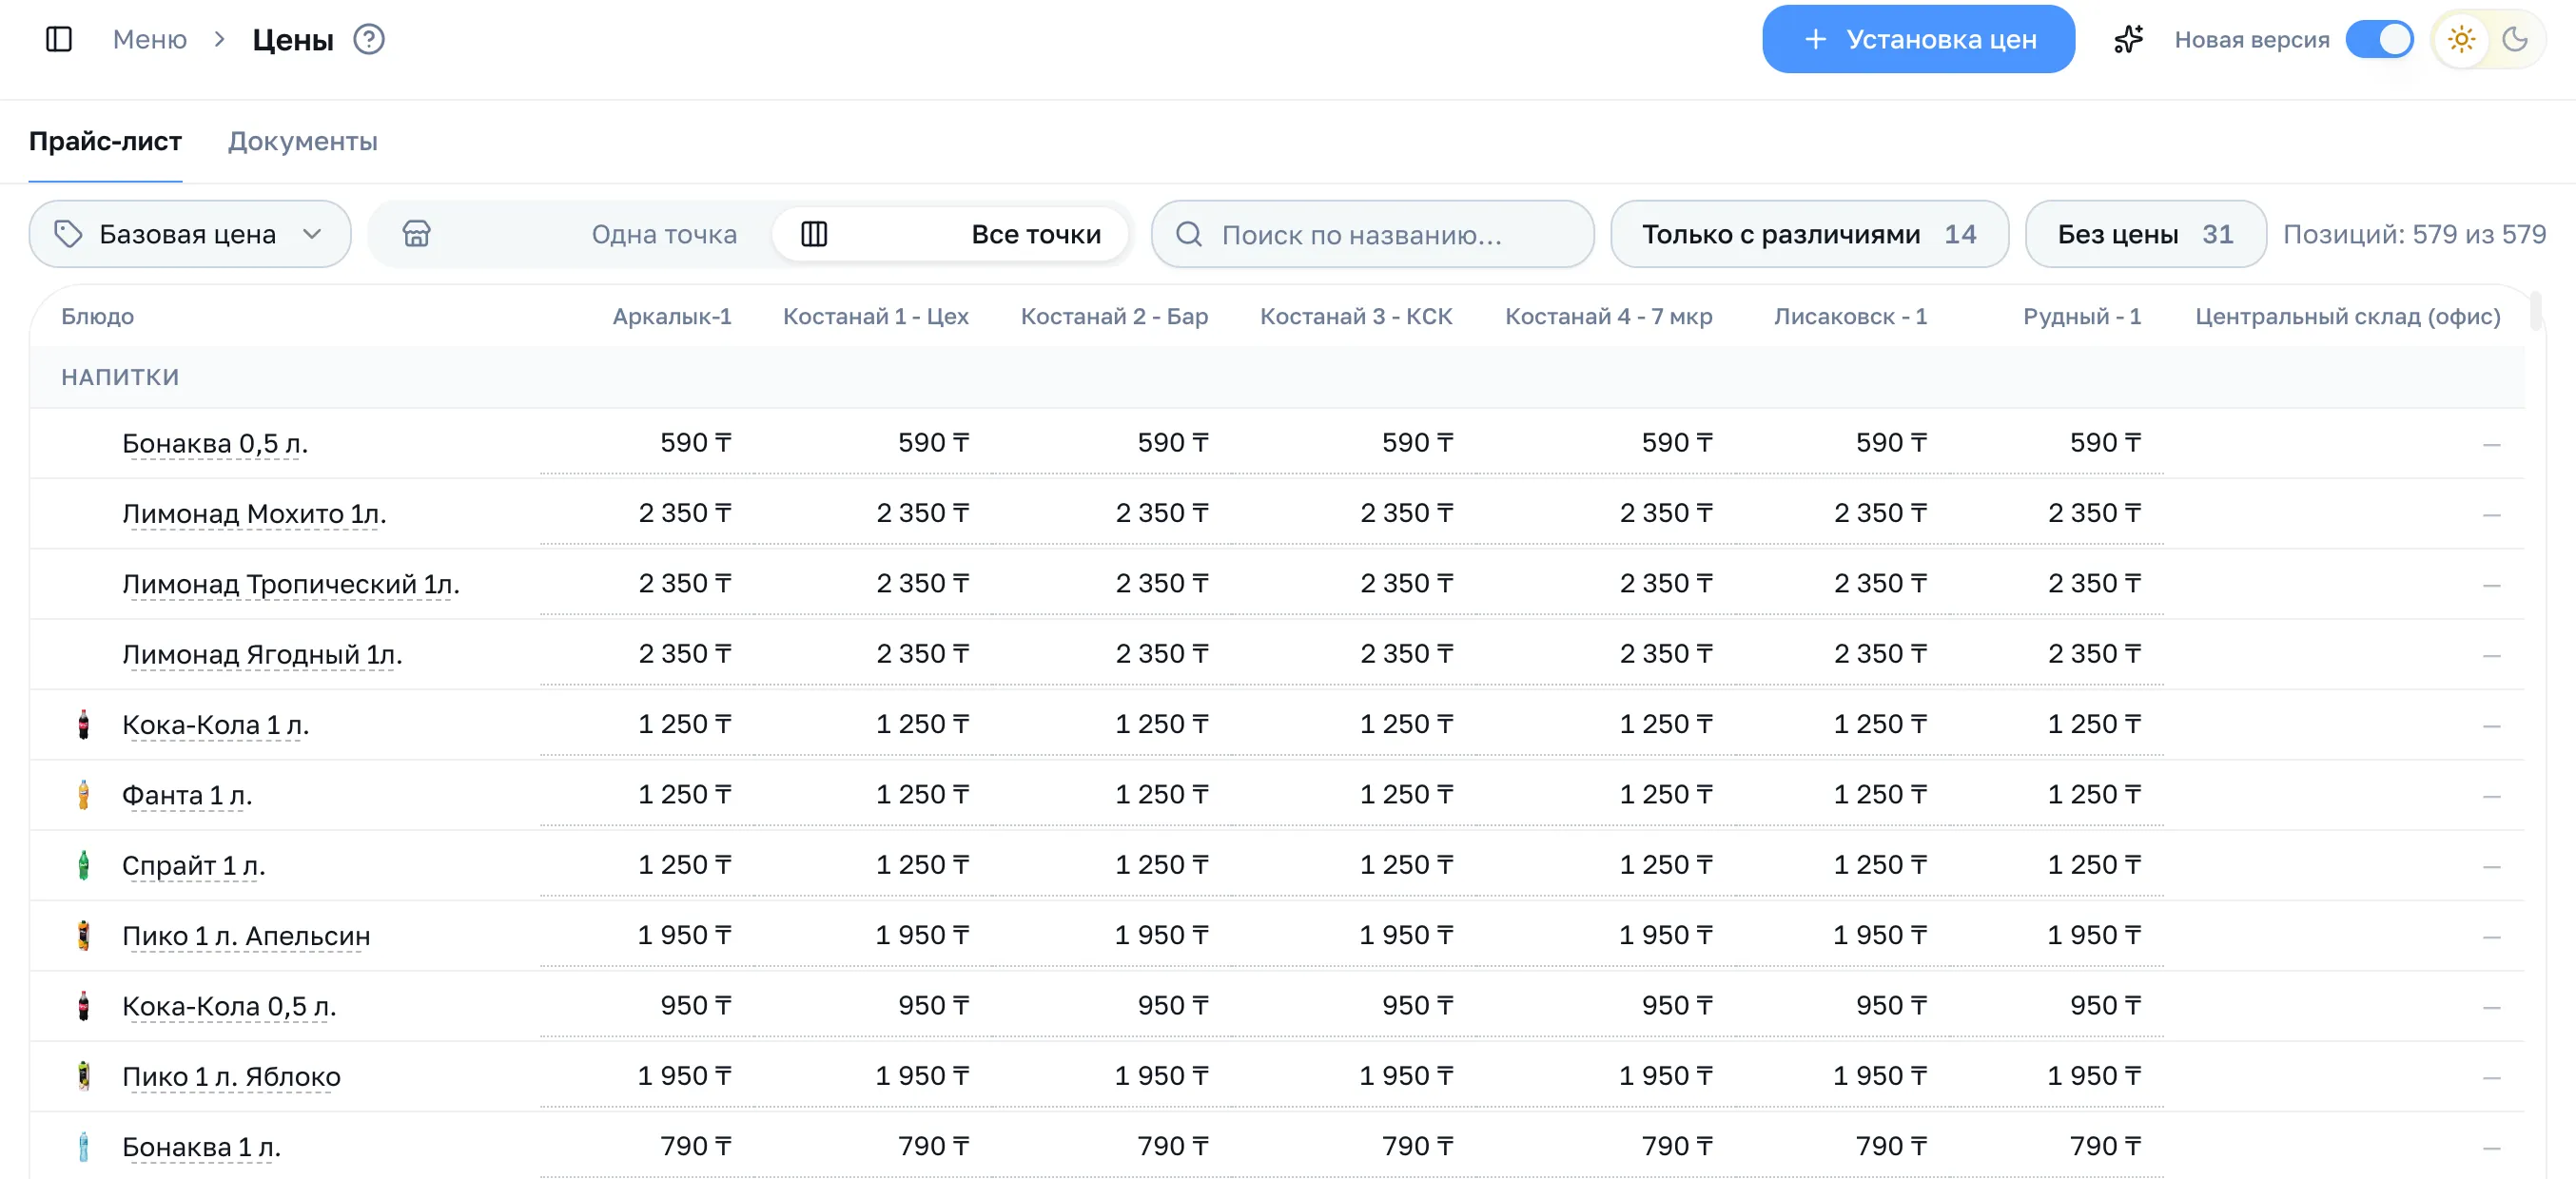Click the Аркалык-1 column header
This screenshot has height=1179, width=2576.
click(672, 316)
